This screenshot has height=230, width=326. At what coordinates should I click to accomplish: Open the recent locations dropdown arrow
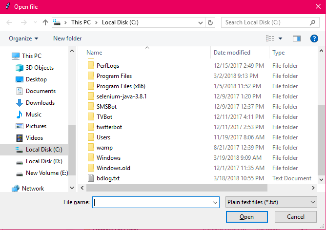click(35, 22)
